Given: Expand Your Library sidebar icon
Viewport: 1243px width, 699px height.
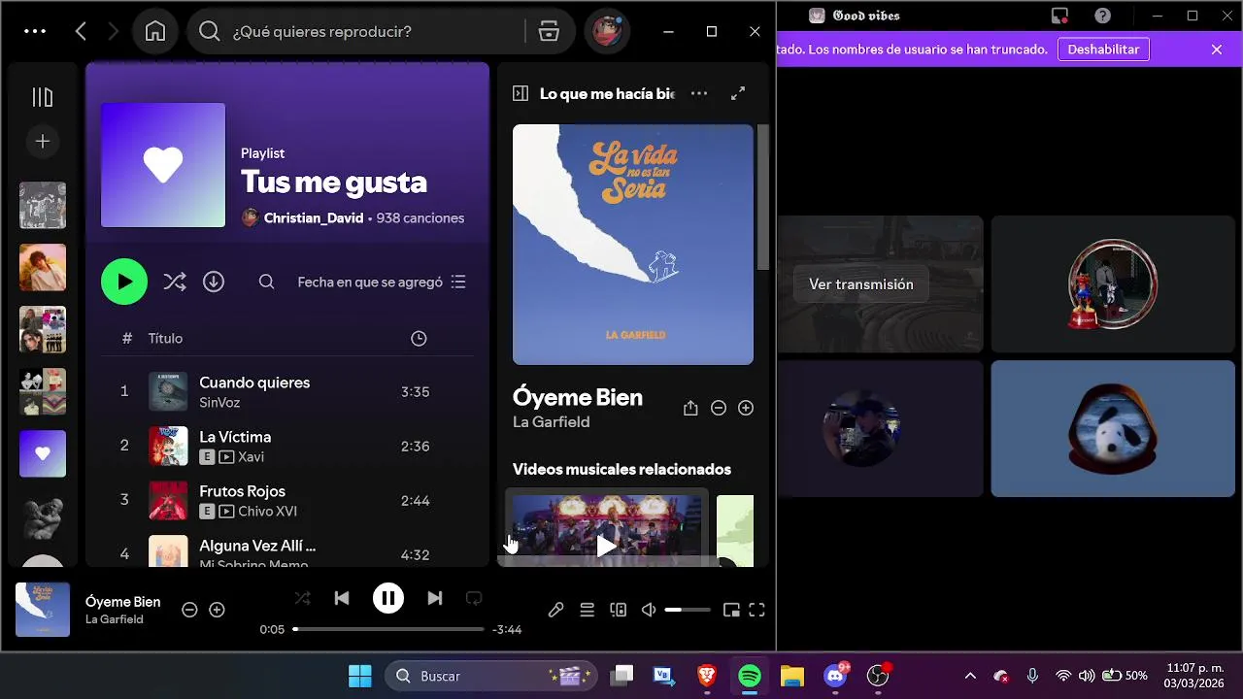Looking at the screenshot, I should tap(43, 97).
